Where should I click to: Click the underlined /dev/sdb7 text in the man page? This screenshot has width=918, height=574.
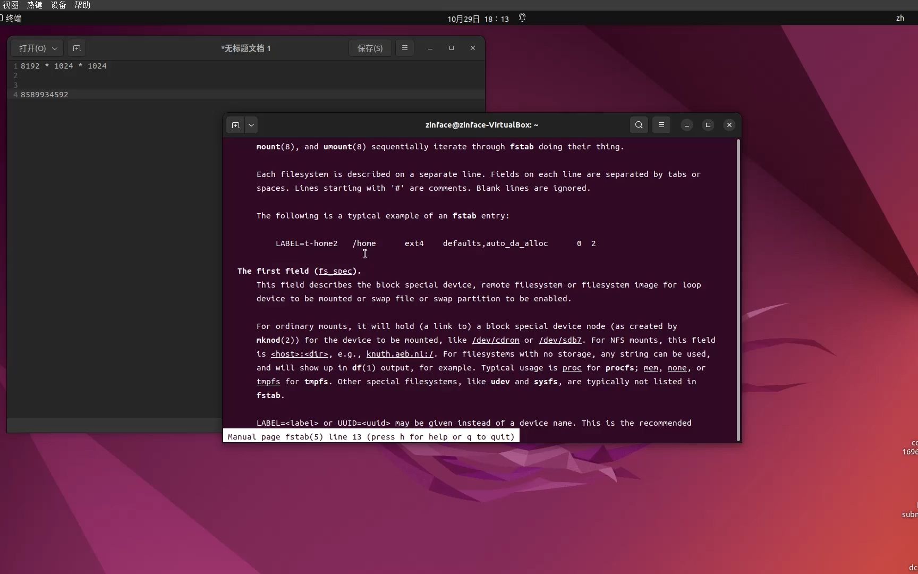click(x=559, y=340)
